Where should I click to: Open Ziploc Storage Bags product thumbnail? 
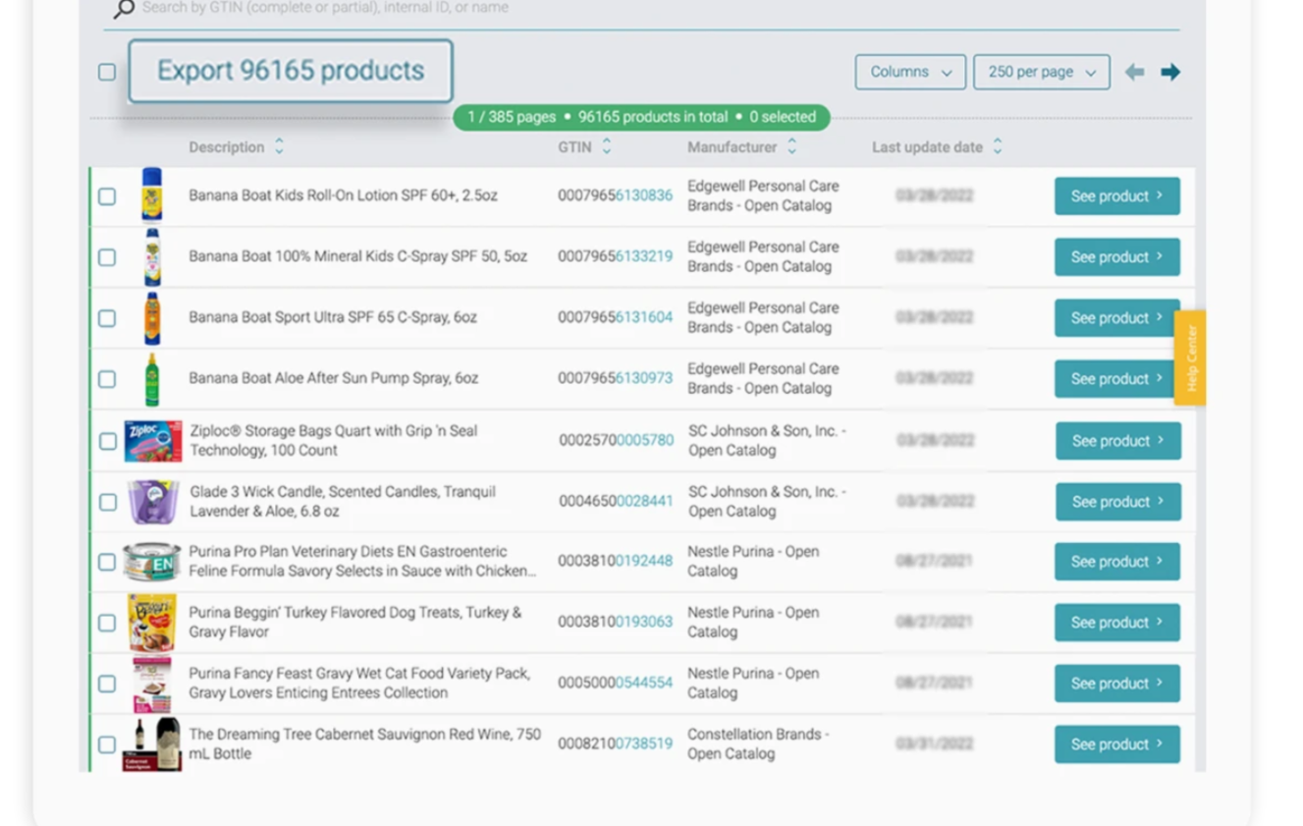point(153,441)
